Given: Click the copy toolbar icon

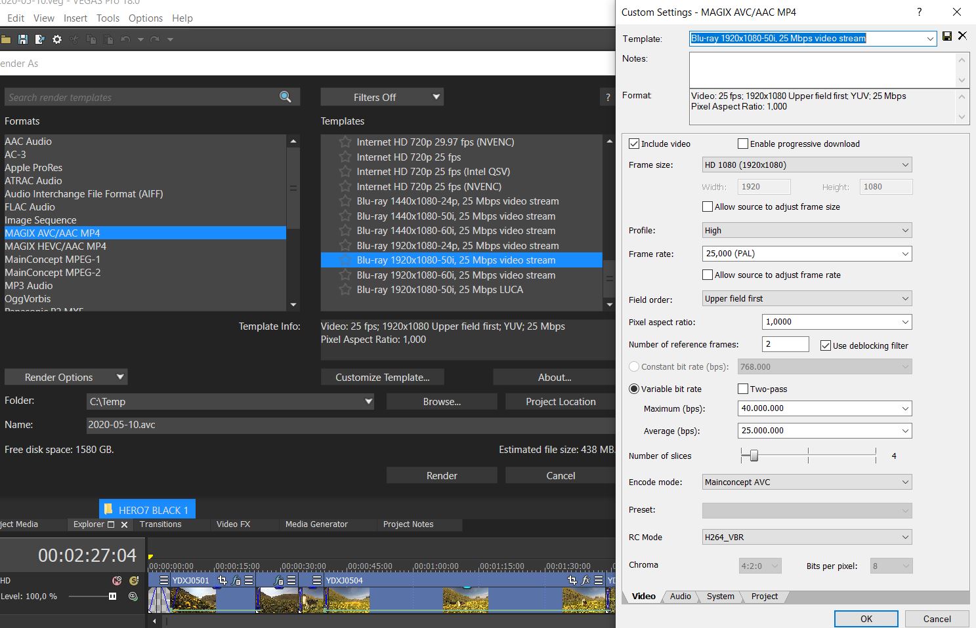Looking at the screenshot, I should [91, 39].
